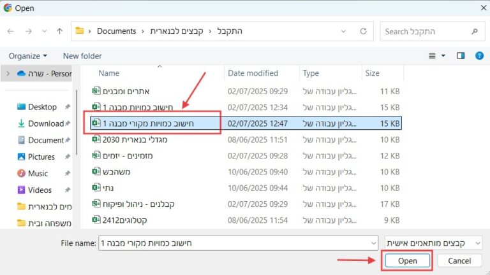The image size is (490, 275).
Task: Select the Music folder in sidebar
Action: pos(38,173)
